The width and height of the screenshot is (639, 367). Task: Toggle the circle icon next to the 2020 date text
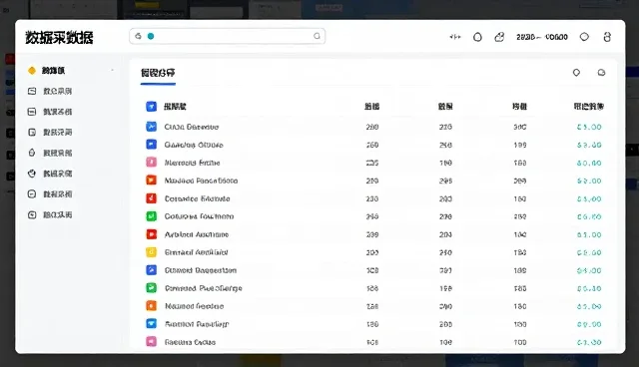tap(584, 37)
